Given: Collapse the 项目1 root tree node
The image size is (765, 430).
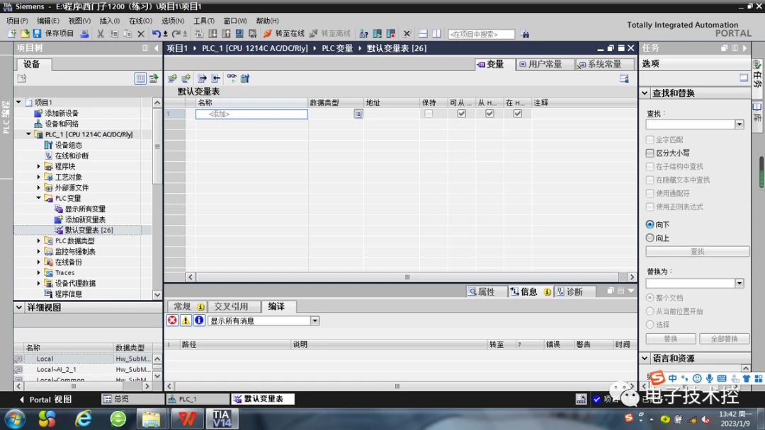Looking at the screenshot, I should coord(18,103).
